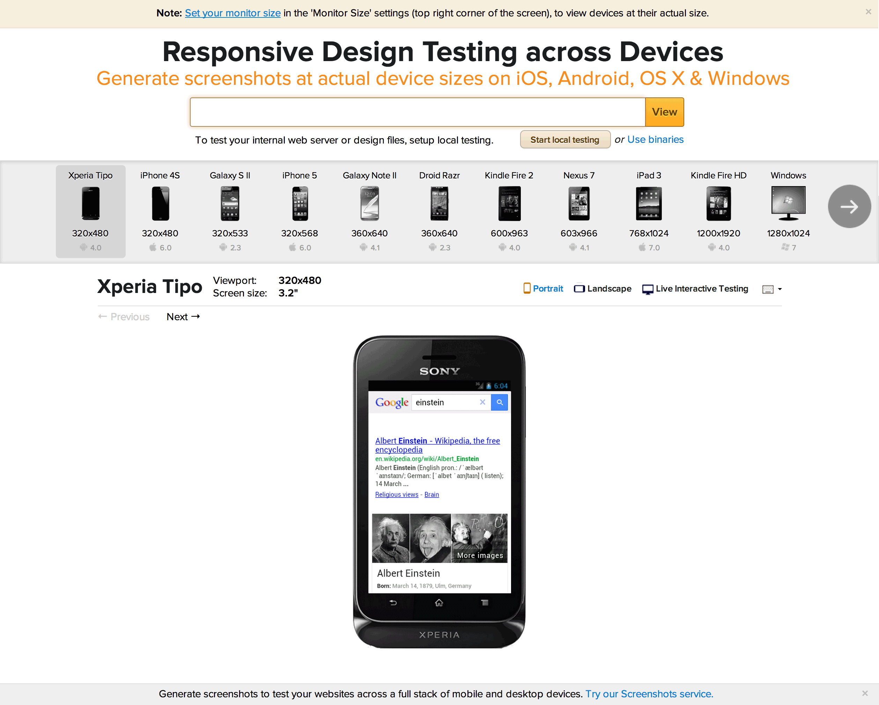Tap the phone's back button icon

coord(393,603)
